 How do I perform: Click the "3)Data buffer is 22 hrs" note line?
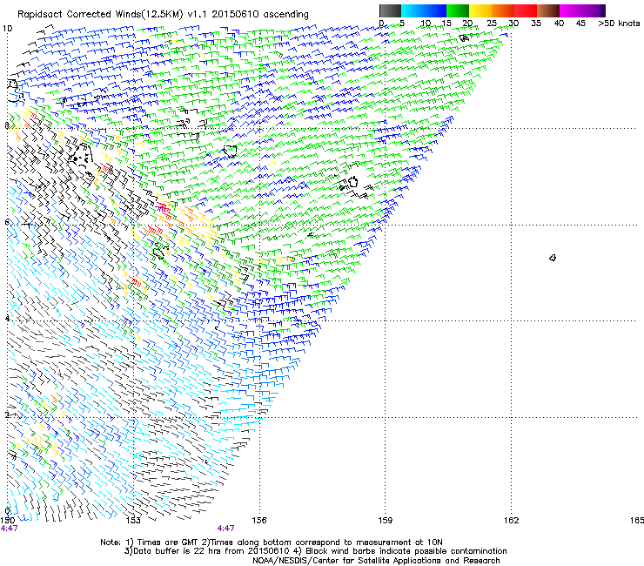[315, 551]
